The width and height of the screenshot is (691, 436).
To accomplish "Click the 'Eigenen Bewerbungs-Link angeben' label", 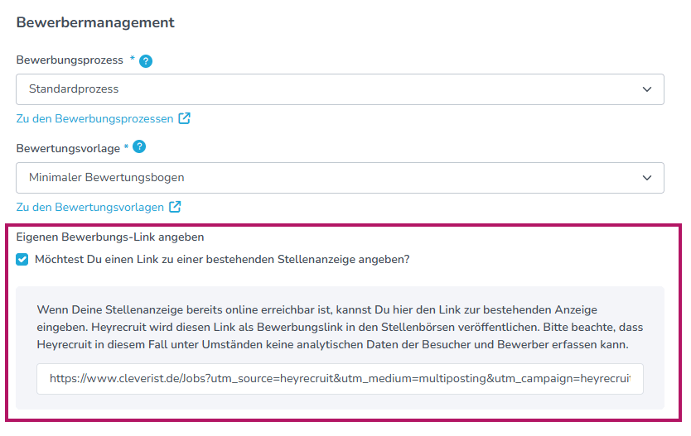I will tap(110, 237).
